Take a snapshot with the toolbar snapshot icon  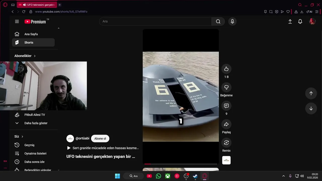271,12
